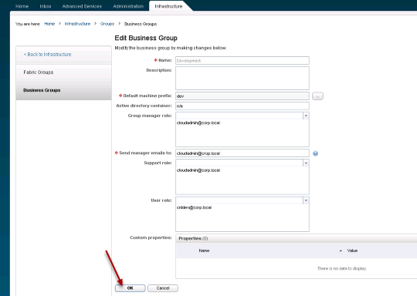Edit the Active directory container field
This screenshot has width=417, height=296.
[x=242, y=106]
